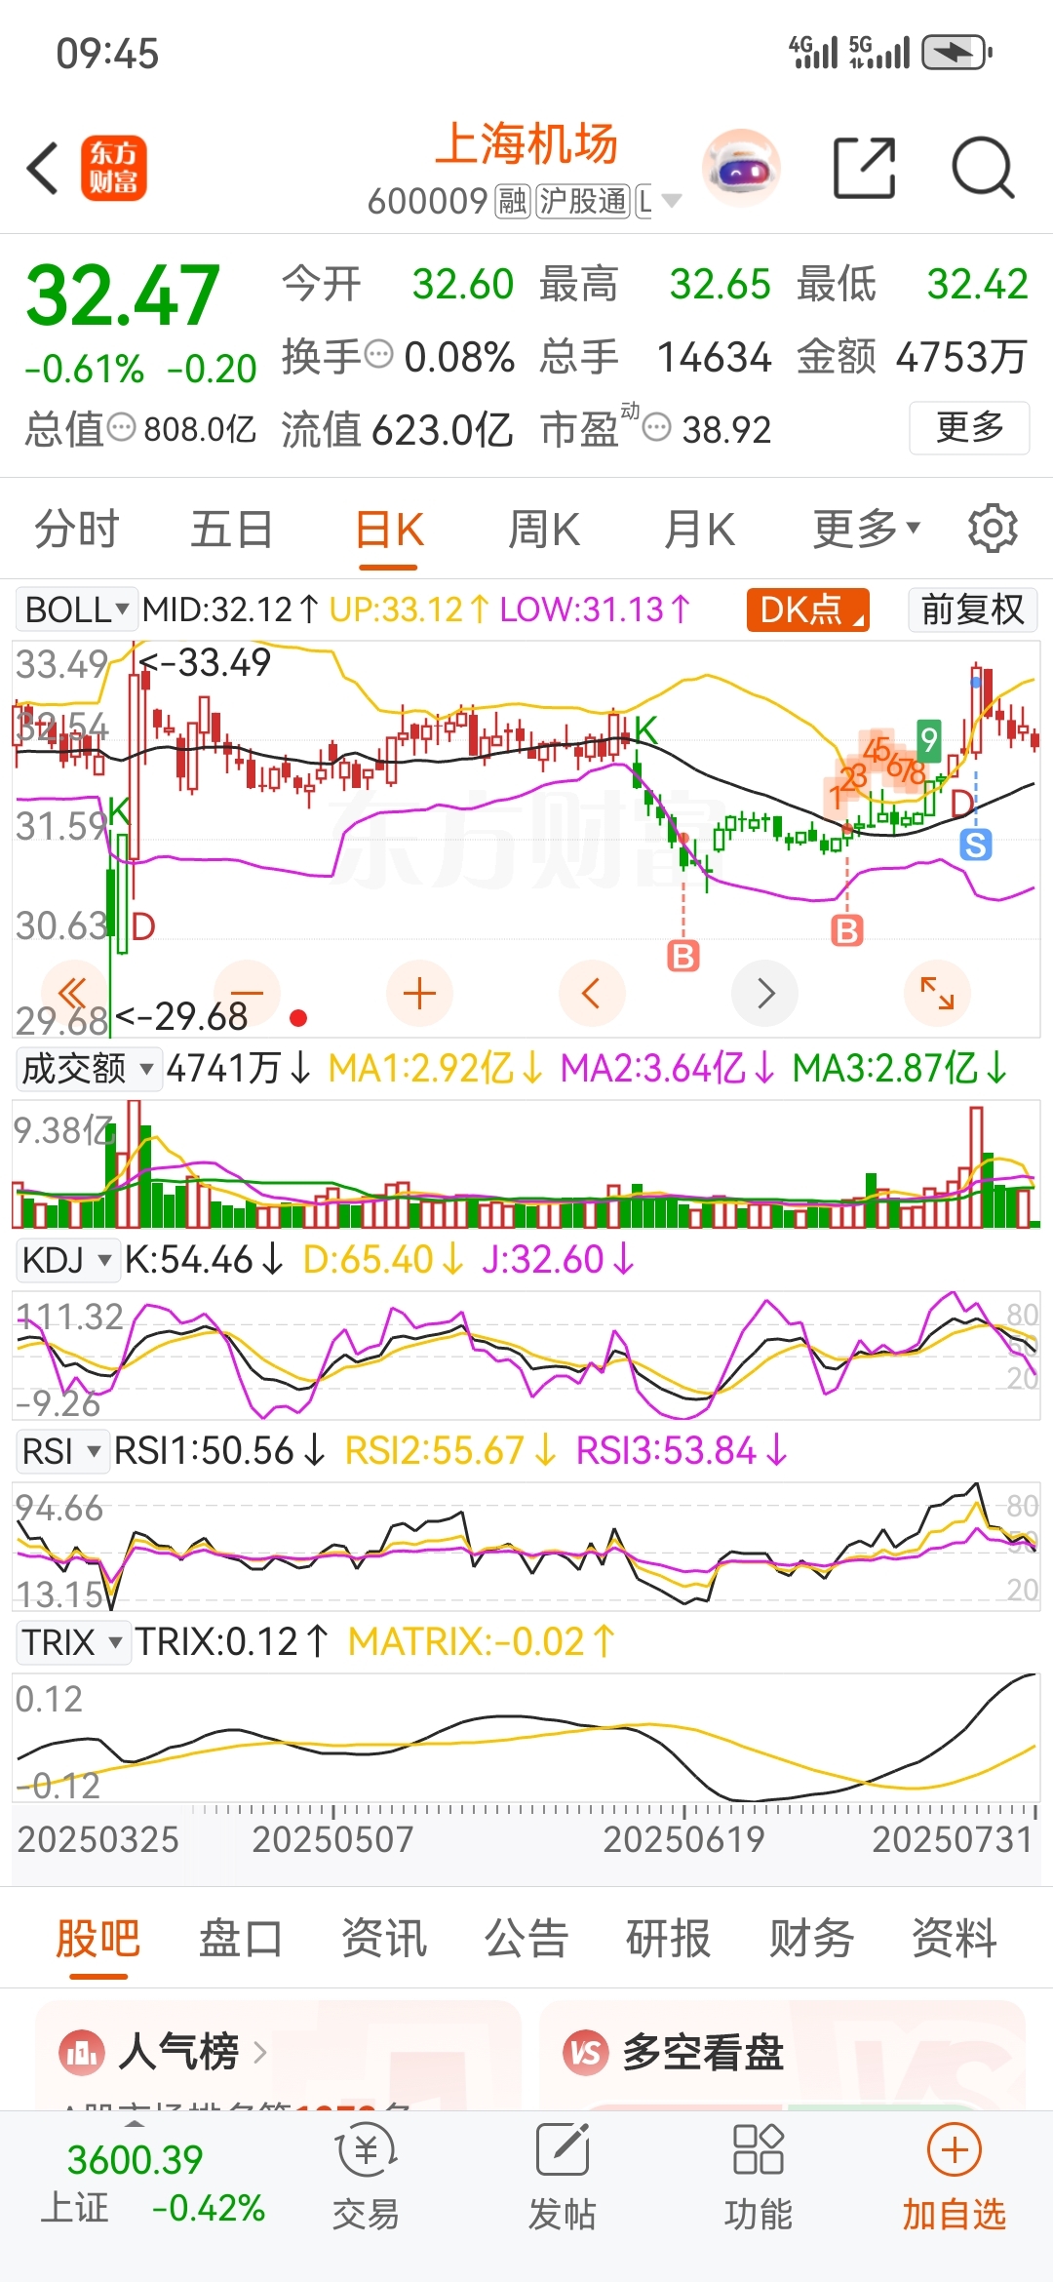
Task: Tap the info icon beside 换手
Action: tap(378, 353)
